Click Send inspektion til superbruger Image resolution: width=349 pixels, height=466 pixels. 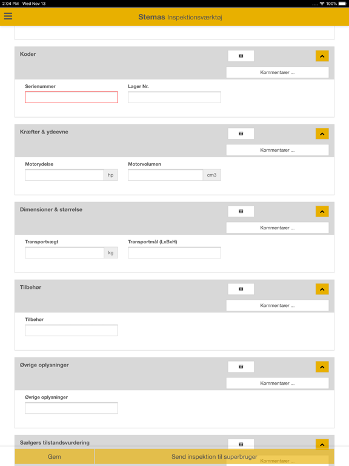click(214, 456)
